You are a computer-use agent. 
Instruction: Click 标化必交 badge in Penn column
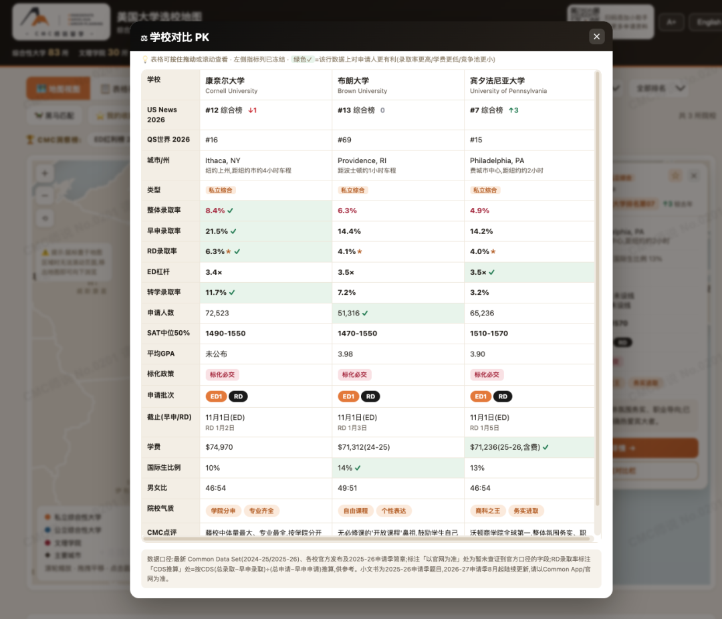[x=487, y=375]
